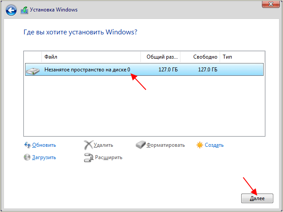Click the Windows Setup title icon

click(24, 10)
